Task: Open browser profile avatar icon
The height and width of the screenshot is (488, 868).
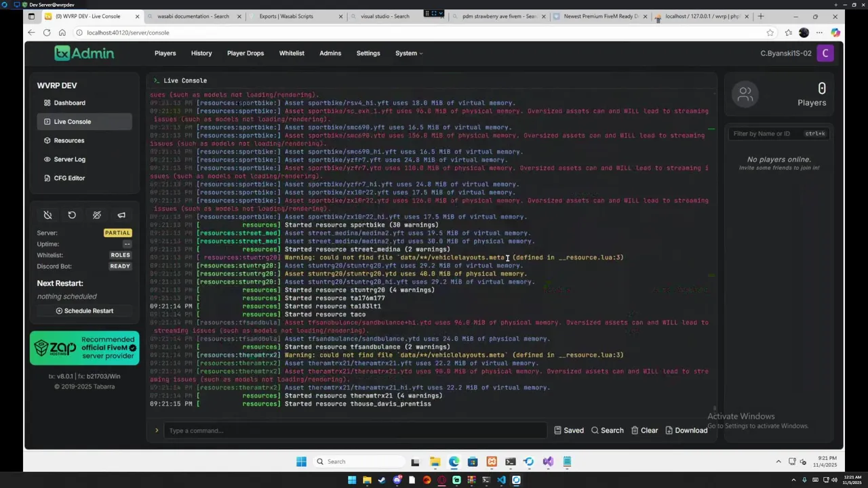Action: pyautogui.click(x=804, y=33)
